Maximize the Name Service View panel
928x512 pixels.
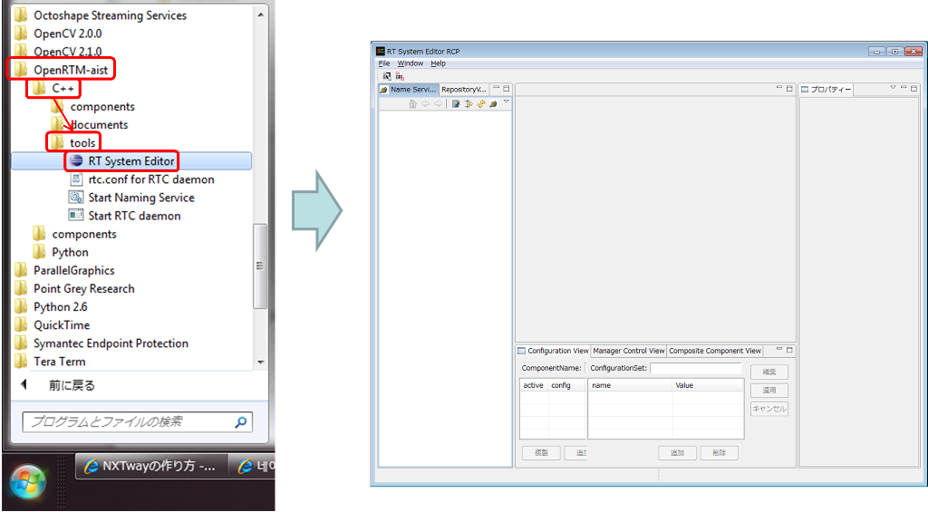click(506, 88)
